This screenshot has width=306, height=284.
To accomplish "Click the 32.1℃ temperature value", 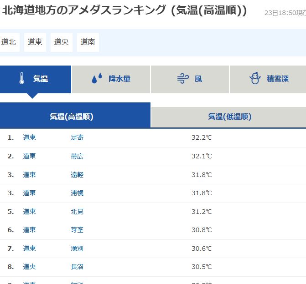I will 202,156.
